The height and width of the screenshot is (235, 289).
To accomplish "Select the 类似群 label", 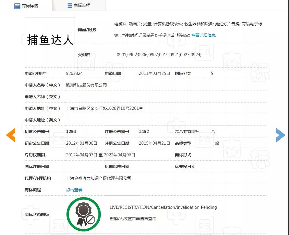I will pos(84,55).
